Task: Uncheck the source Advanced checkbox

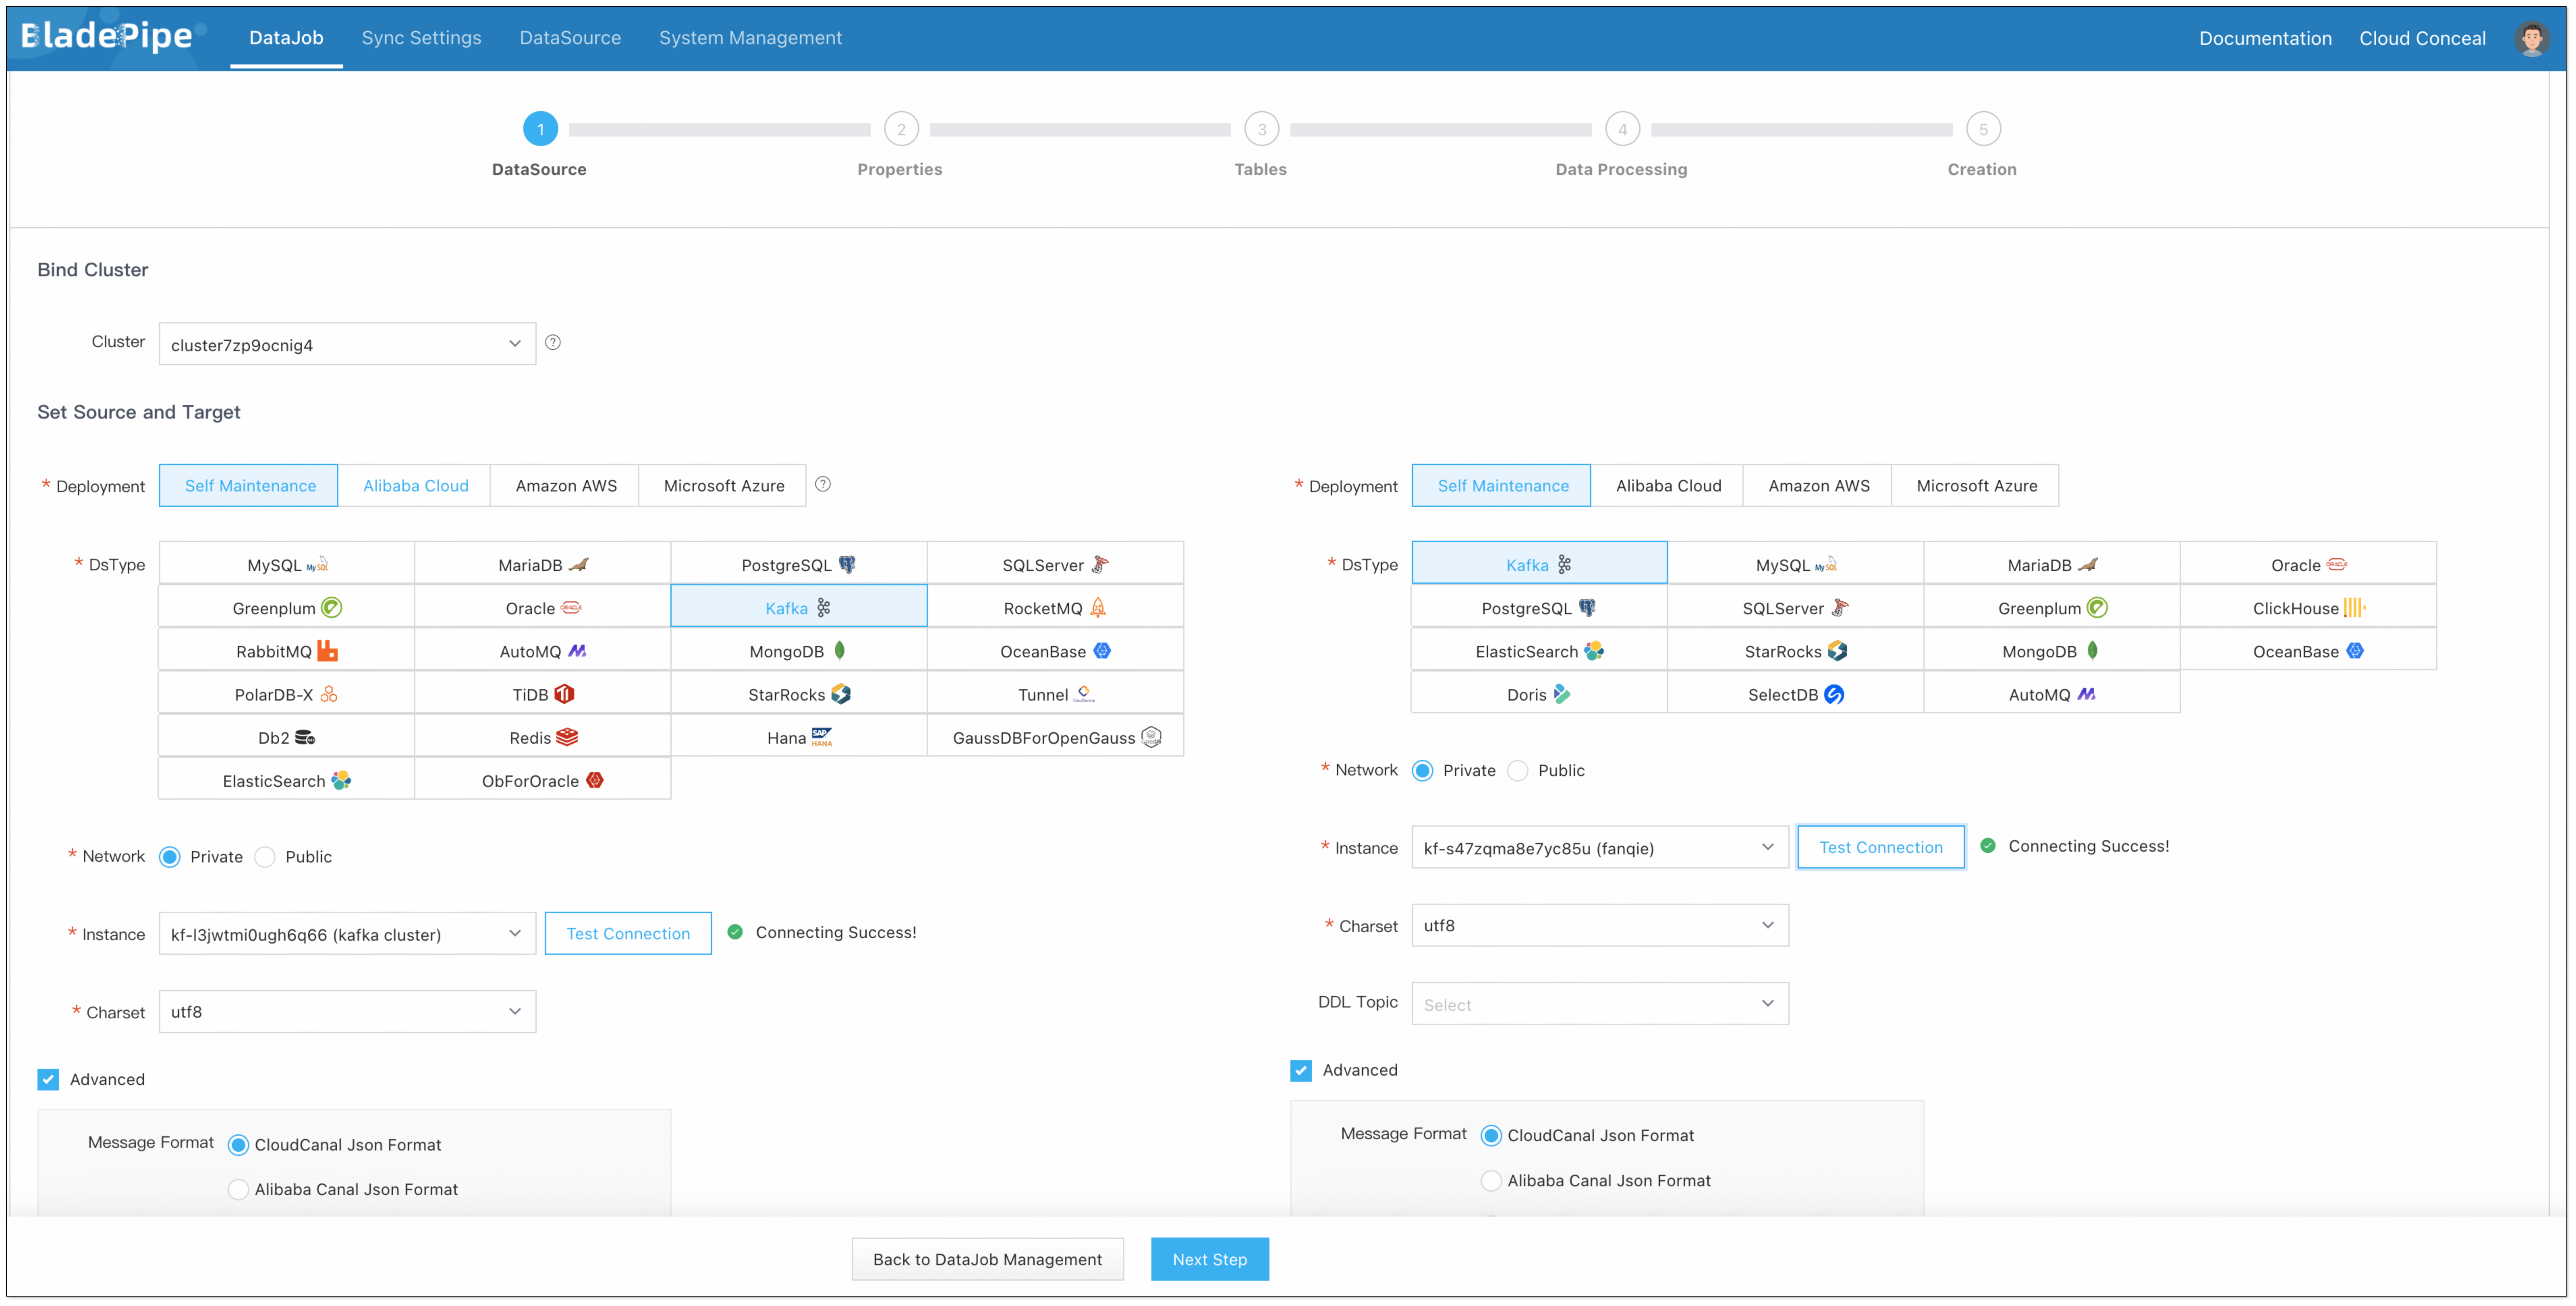Action: pyautogui.click(x=48, y=1079)
